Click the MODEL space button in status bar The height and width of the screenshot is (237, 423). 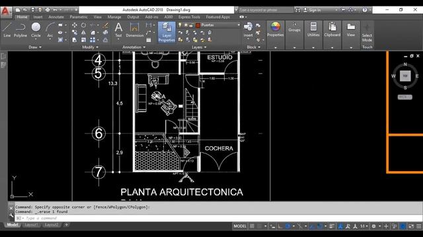click(240, 226)
